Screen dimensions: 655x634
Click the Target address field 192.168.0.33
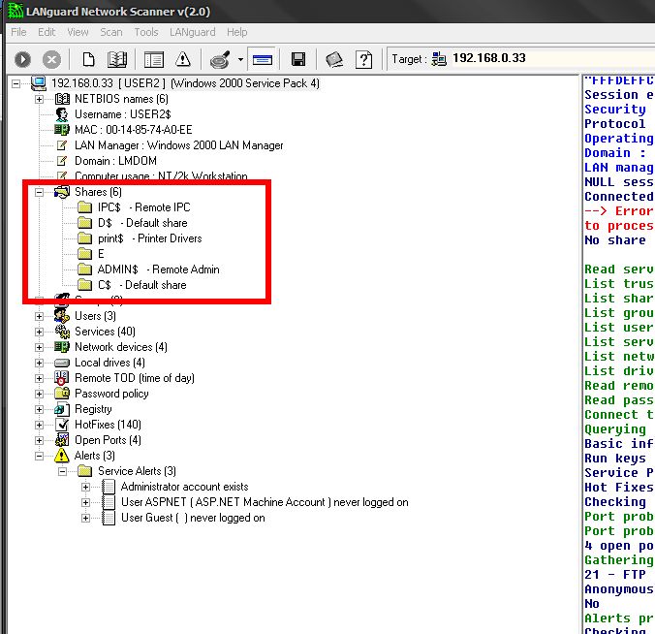coord(551,58)
